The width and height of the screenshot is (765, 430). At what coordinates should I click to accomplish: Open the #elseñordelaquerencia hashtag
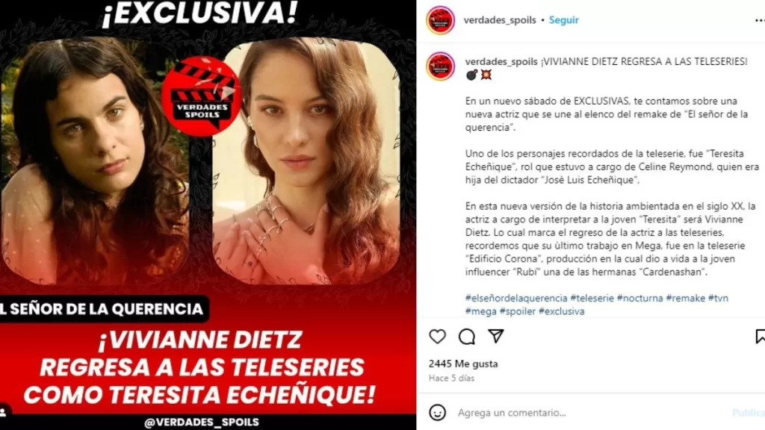[516, 298]
